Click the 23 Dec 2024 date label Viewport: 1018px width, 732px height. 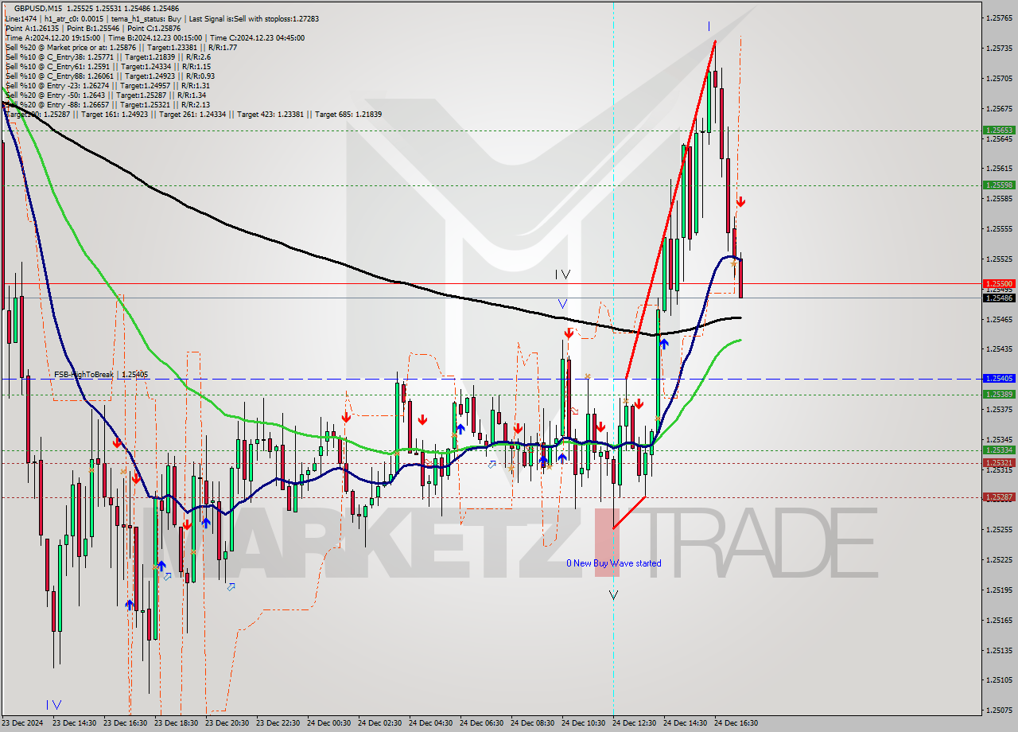(x=22, y=723)
